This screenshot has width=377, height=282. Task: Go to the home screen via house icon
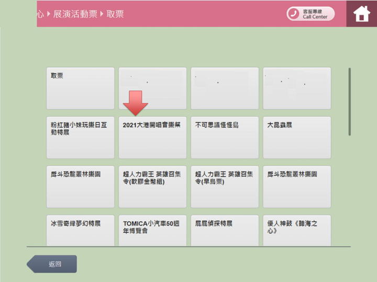(x=361, y=14)
